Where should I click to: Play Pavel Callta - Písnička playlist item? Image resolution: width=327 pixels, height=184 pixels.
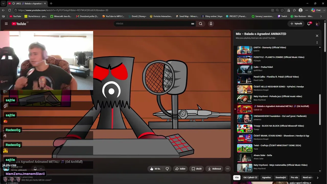(x=277, y=80)
